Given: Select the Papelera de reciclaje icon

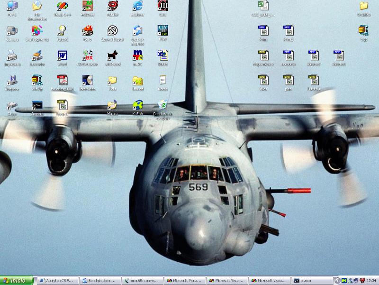Looking at the screenshot, I should click(x=162, y=105).
